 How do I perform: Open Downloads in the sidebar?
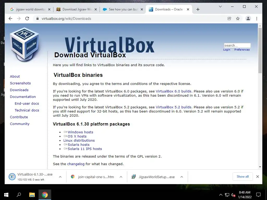tap(19, 90)
